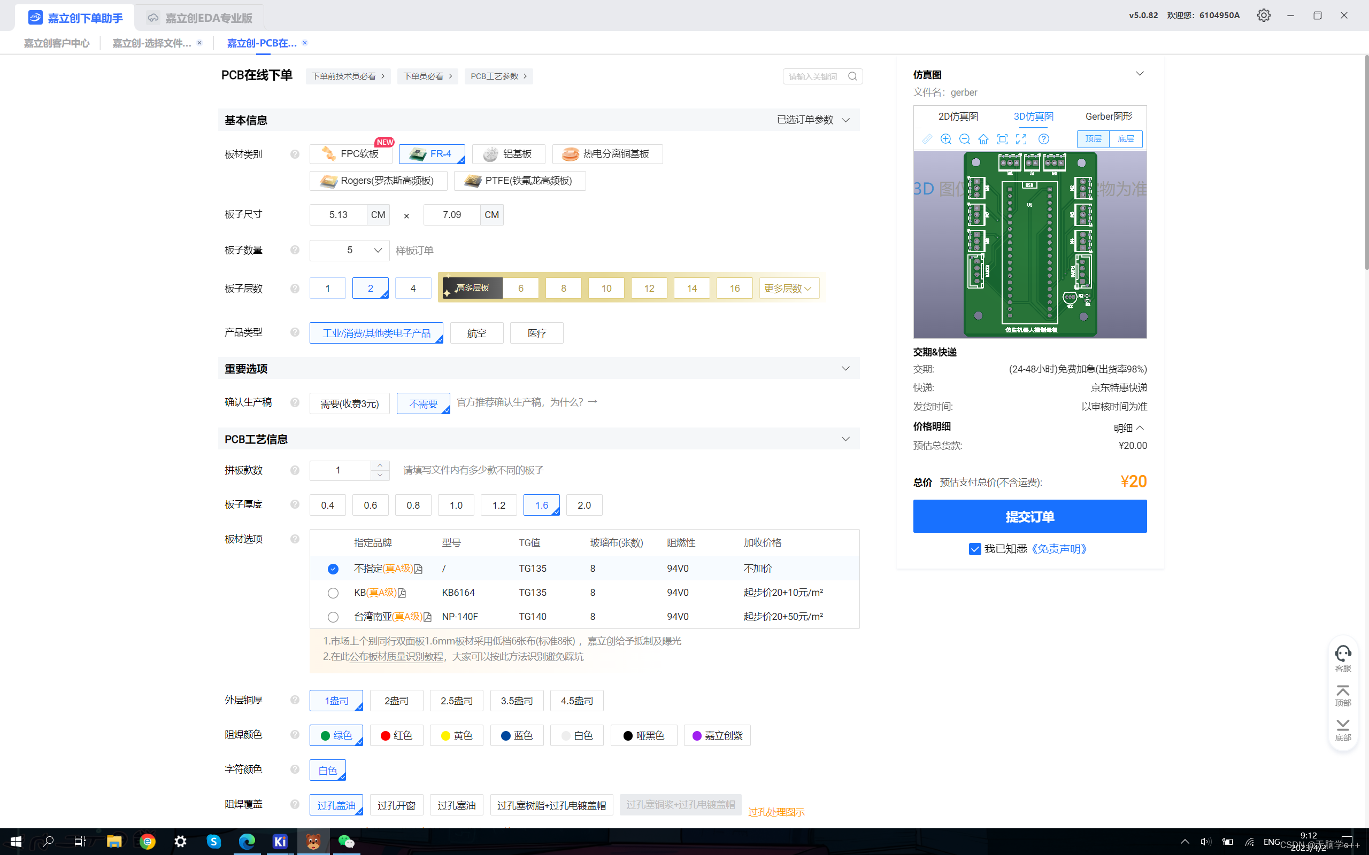Click help icon next to 板材类别
Viewport: 1369px width, 855px height.
(295, 154)
